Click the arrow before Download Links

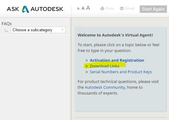tap(86, 66)
